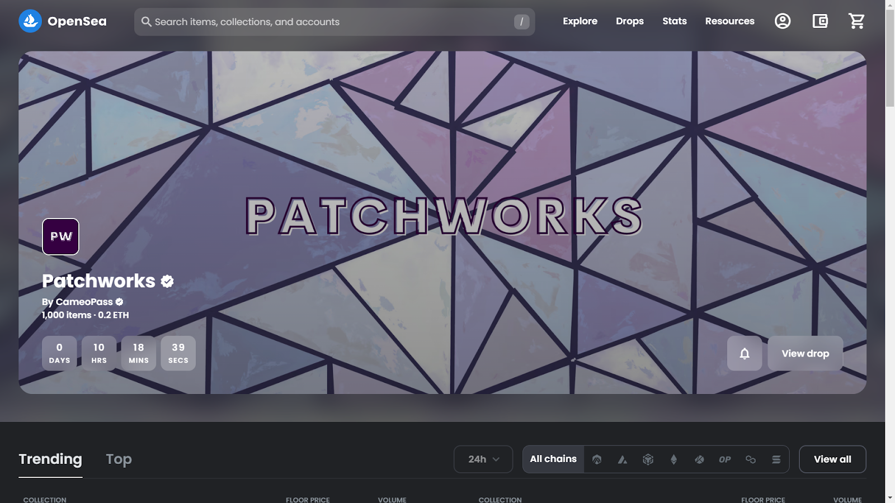
Task: Click the SECS countdown box
Action: coord(178,353)
